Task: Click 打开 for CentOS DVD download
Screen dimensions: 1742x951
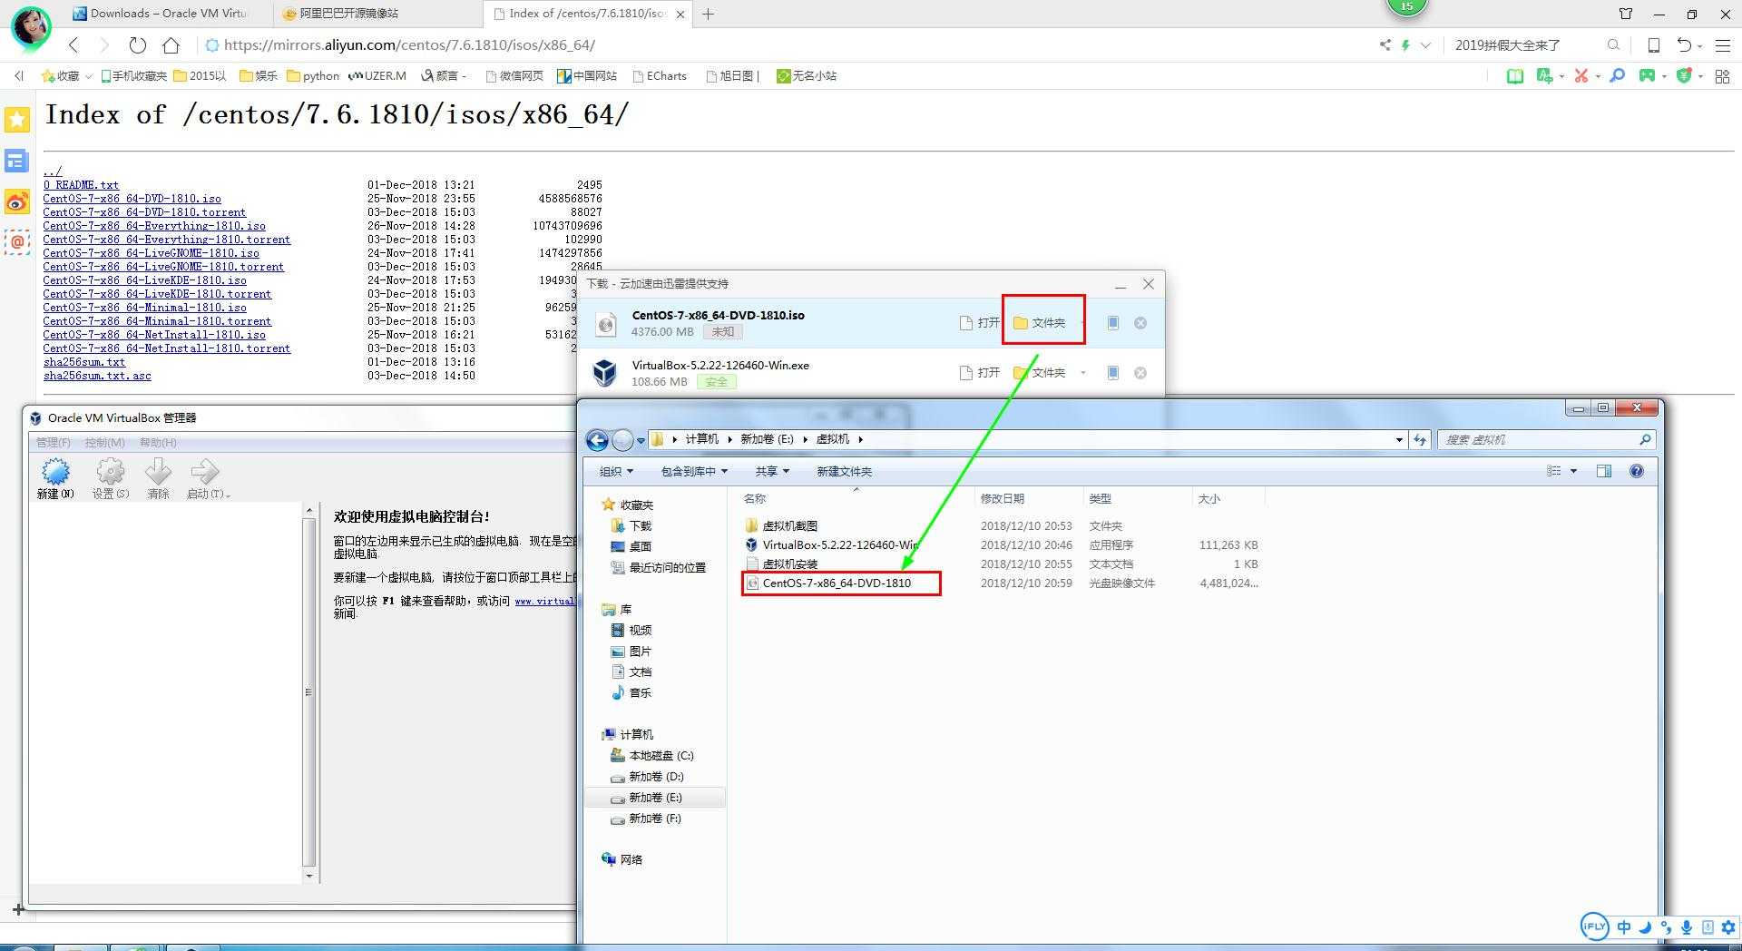Action: click(x=979, y=323)
